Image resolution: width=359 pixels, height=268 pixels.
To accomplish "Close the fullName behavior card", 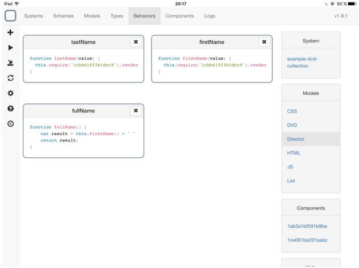I will pos(136,111).
